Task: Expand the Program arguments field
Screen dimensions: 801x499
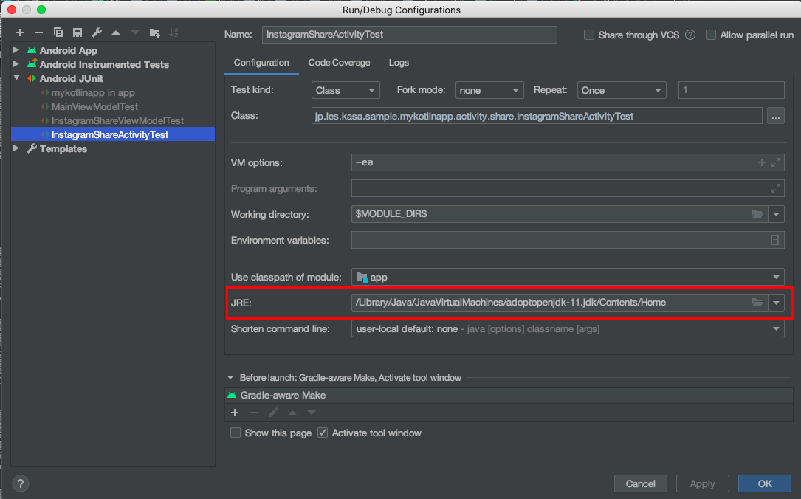Action: tap(775, 188)
